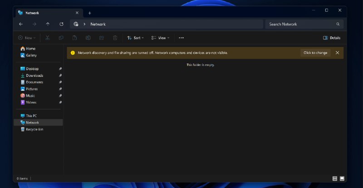The width and height of the screenshot is (363, 188).
Task: Open the View dropdown
Action: (160, 38)
